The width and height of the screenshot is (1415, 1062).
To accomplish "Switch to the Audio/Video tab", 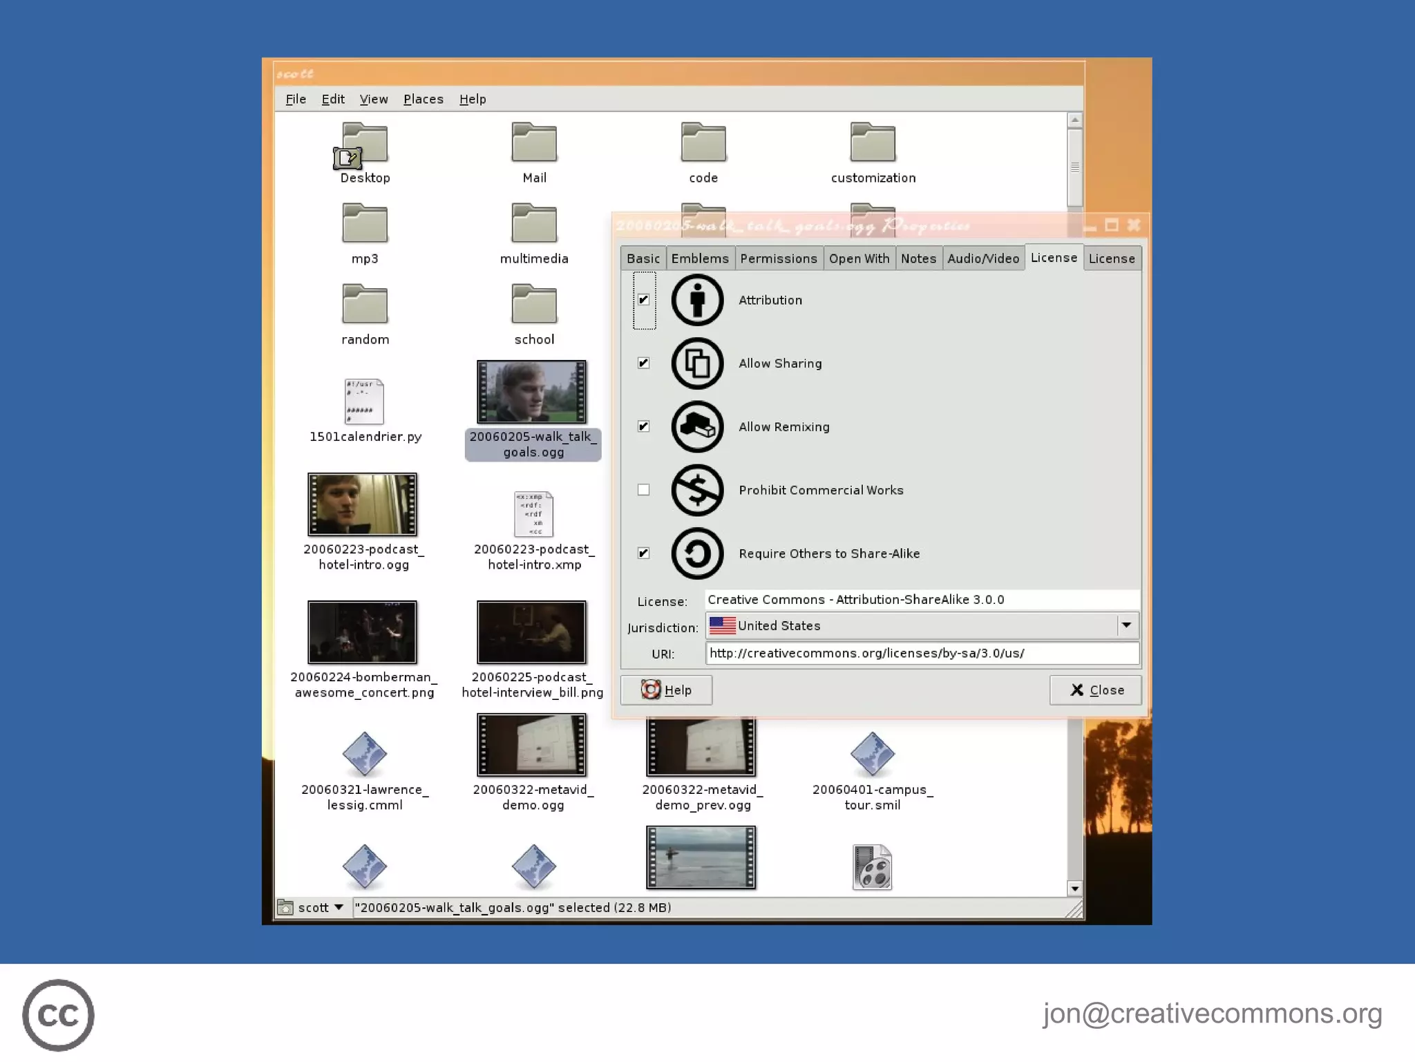I will (x=982, y=258).
